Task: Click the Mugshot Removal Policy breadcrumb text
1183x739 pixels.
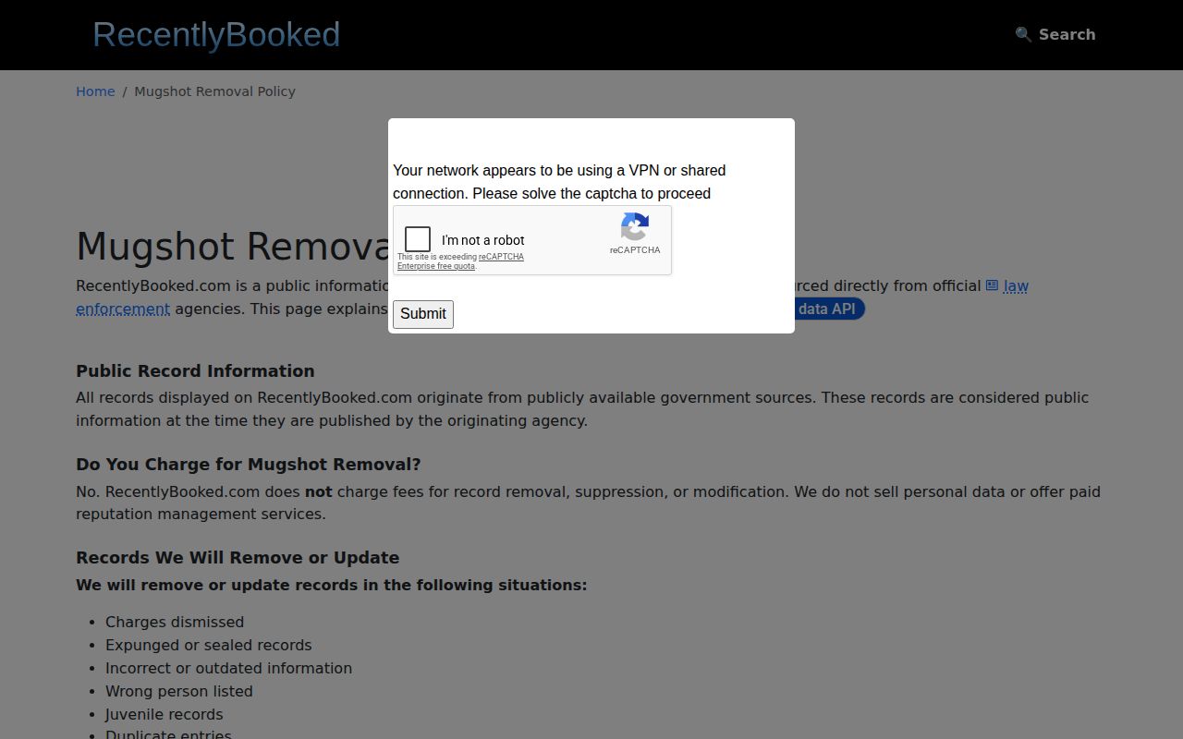Action: click(x=214, y=91)
